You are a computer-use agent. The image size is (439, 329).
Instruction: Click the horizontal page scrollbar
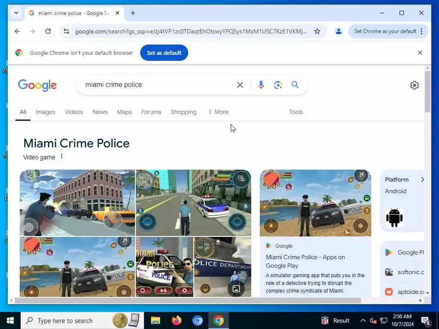click(188, 300)
